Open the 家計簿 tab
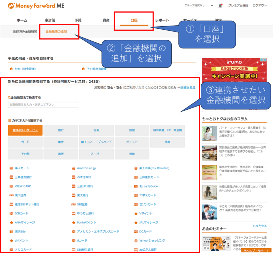This screenshot has width=273, height=253. pyautogui.click(x=50, y=20)
